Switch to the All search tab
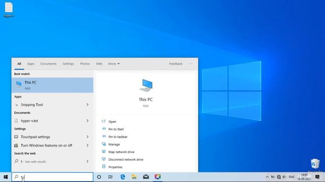The height and width of the screenshot is (182, 325). click(19, 64)
